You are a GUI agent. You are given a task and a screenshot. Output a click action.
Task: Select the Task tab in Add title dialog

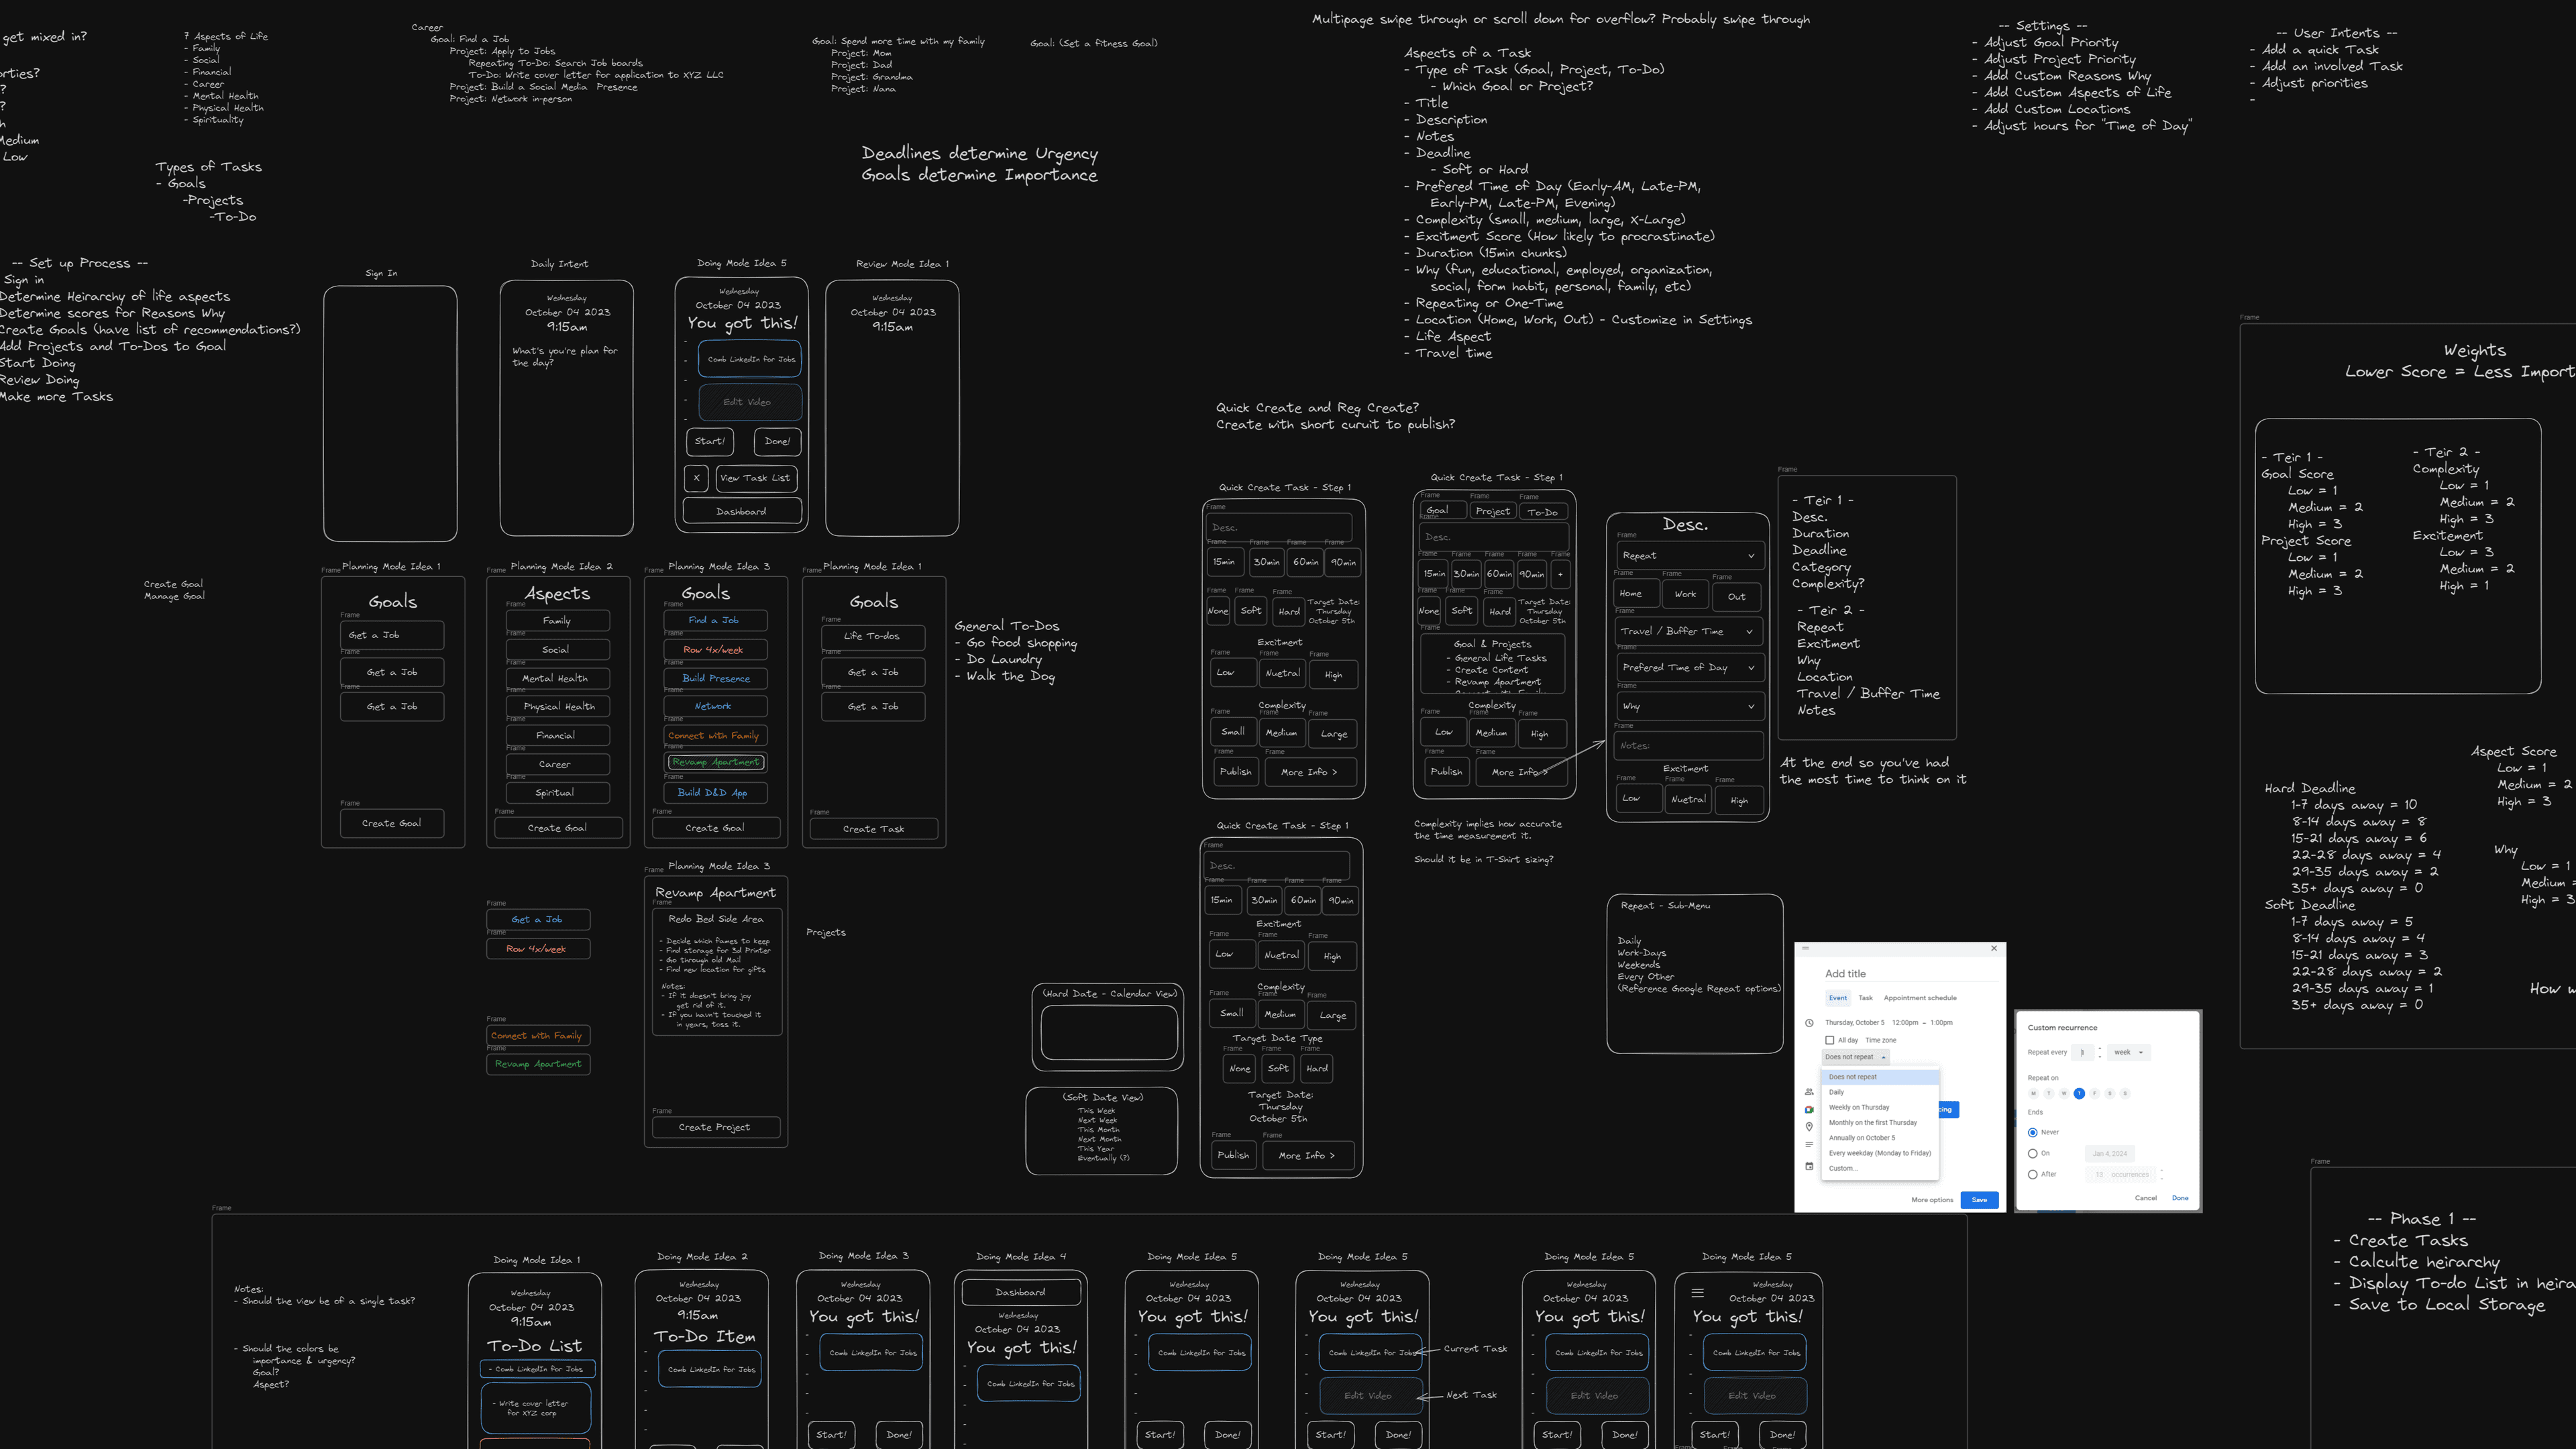tap(1866, 998)
